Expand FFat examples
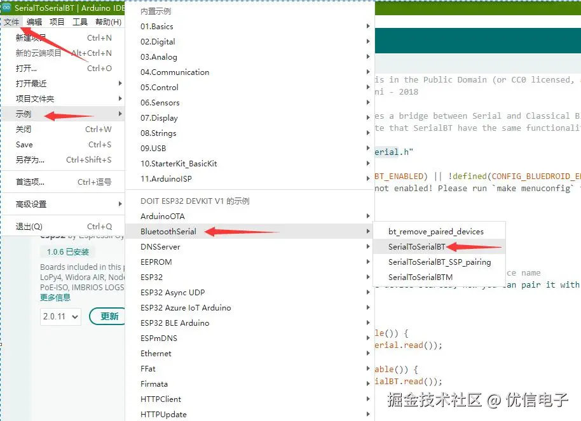 [250, 368]
